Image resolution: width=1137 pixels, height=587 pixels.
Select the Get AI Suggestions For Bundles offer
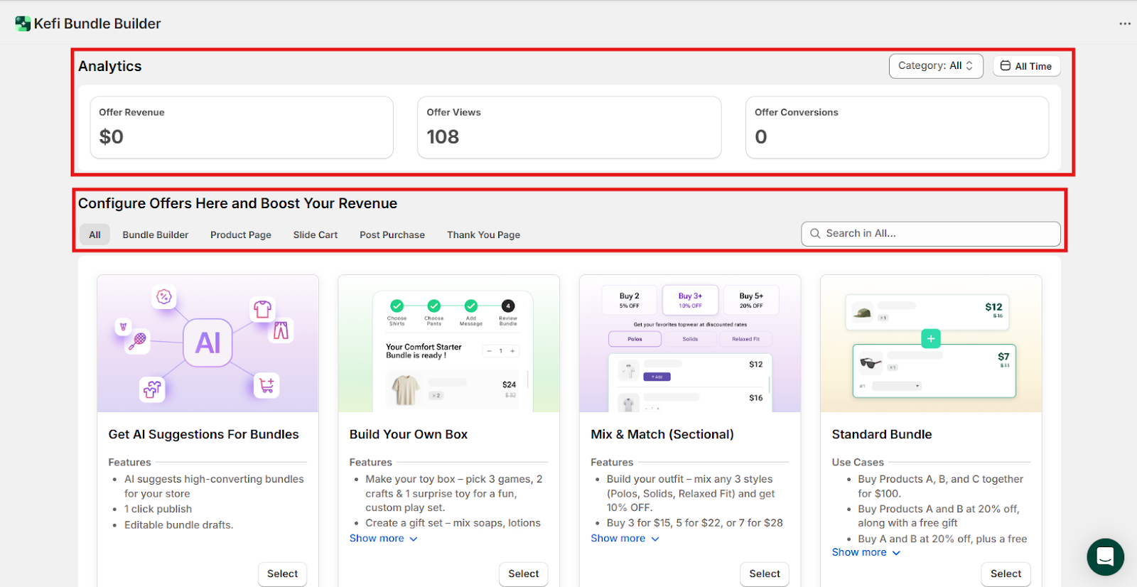point(282,573)
